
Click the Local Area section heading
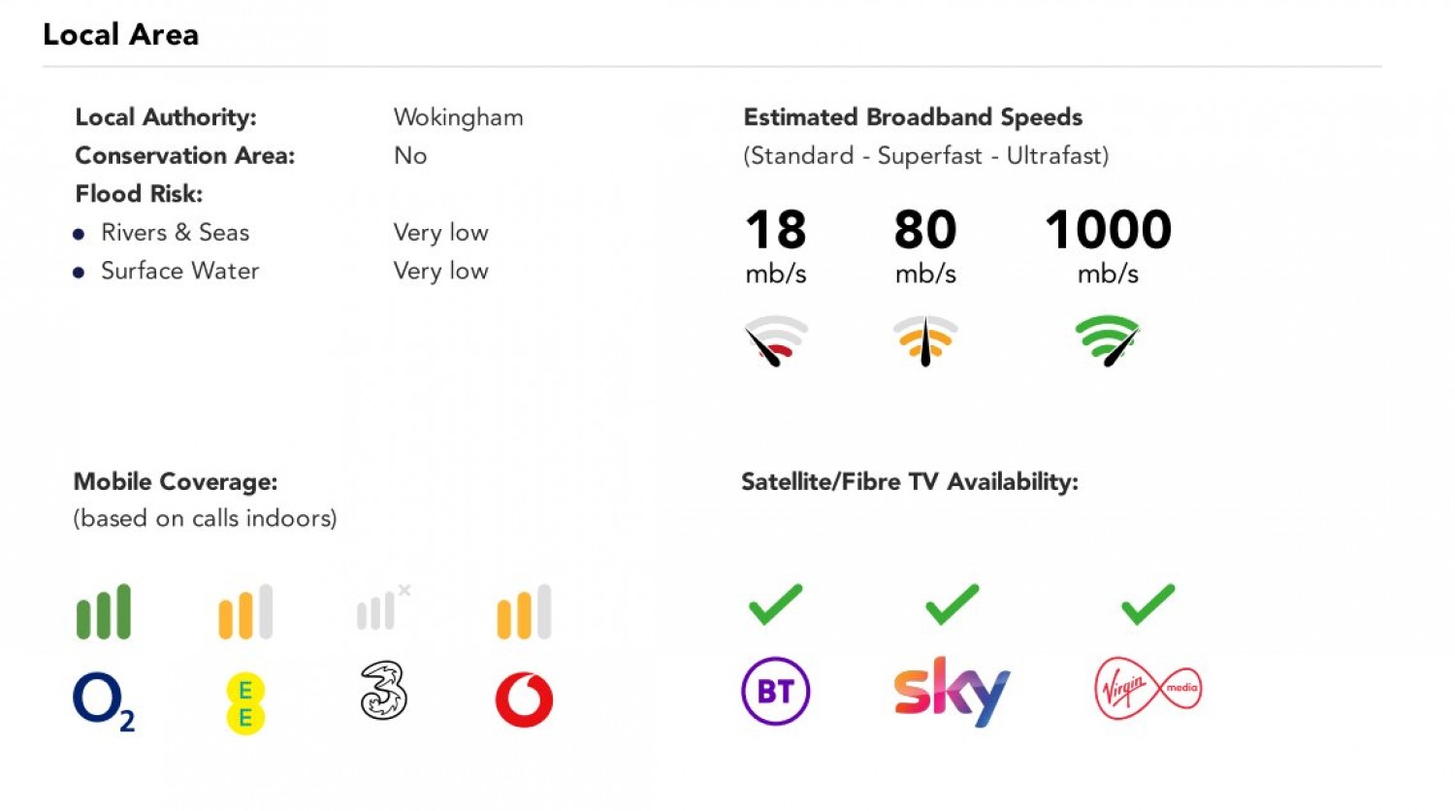coord(121,35)
